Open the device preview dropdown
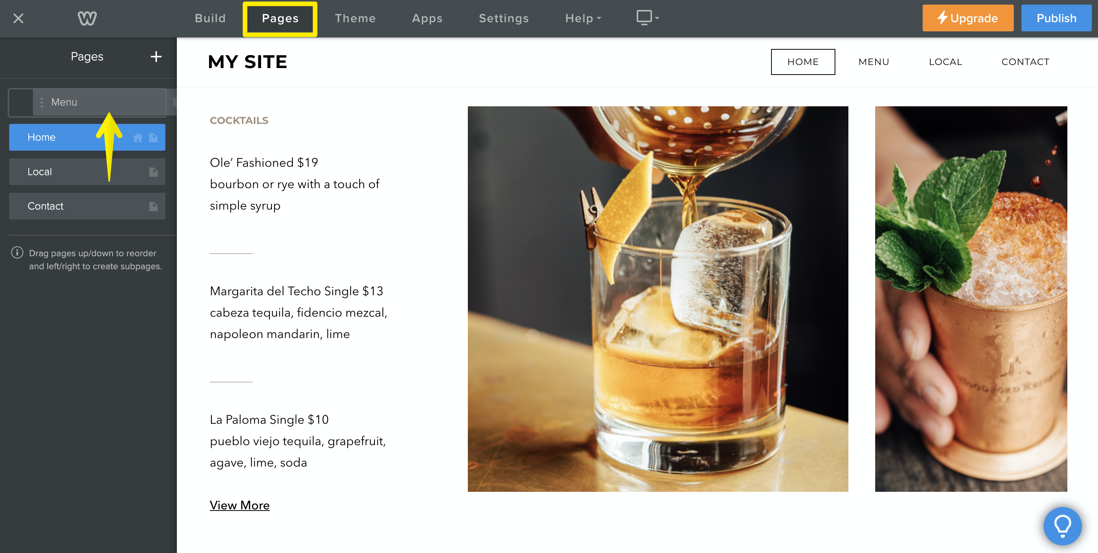 click(x=647, y=18)
